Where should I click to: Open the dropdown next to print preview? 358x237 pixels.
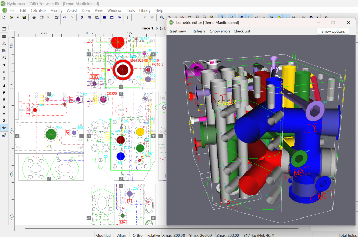48,17
